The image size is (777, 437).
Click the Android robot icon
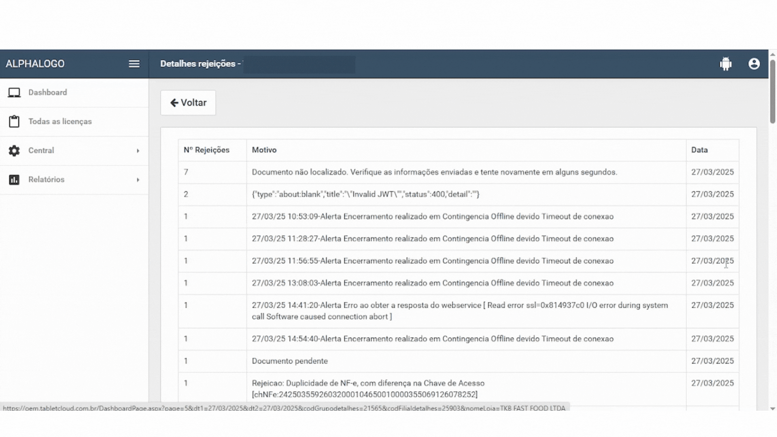coord(726,64)
